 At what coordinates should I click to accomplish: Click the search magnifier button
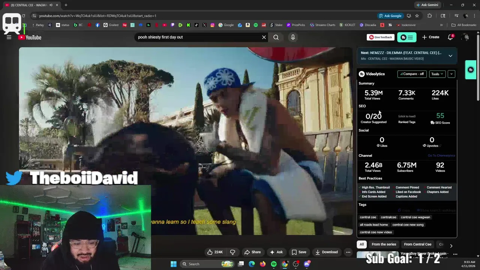[276, 37]
